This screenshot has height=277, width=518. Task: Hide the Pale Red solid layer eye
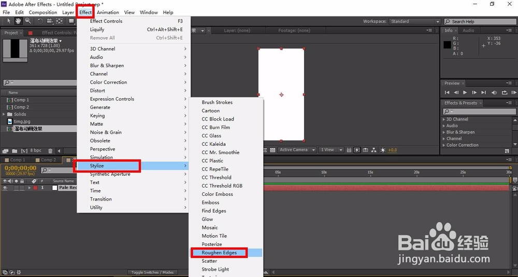pyautogui.click(x=5, y=188)
